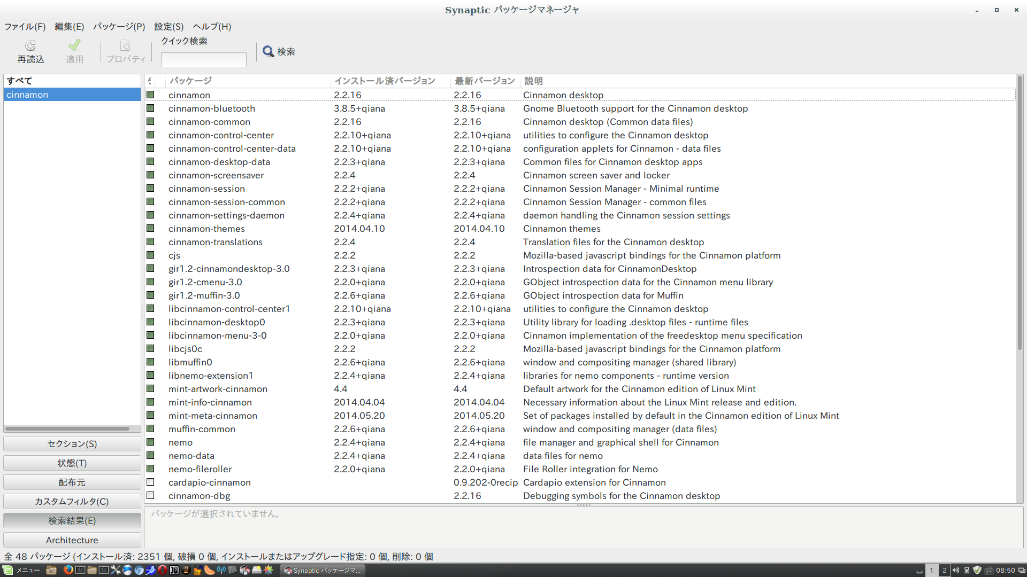Image resolution: width=1027 pixels, height=577 pixels.
Task: Click the update manager shield icon
Action: click(977, 571)
